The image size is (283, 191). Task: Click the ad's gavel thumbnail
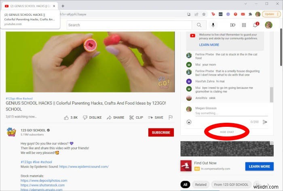pyautogui.click(x=186, y=166)
